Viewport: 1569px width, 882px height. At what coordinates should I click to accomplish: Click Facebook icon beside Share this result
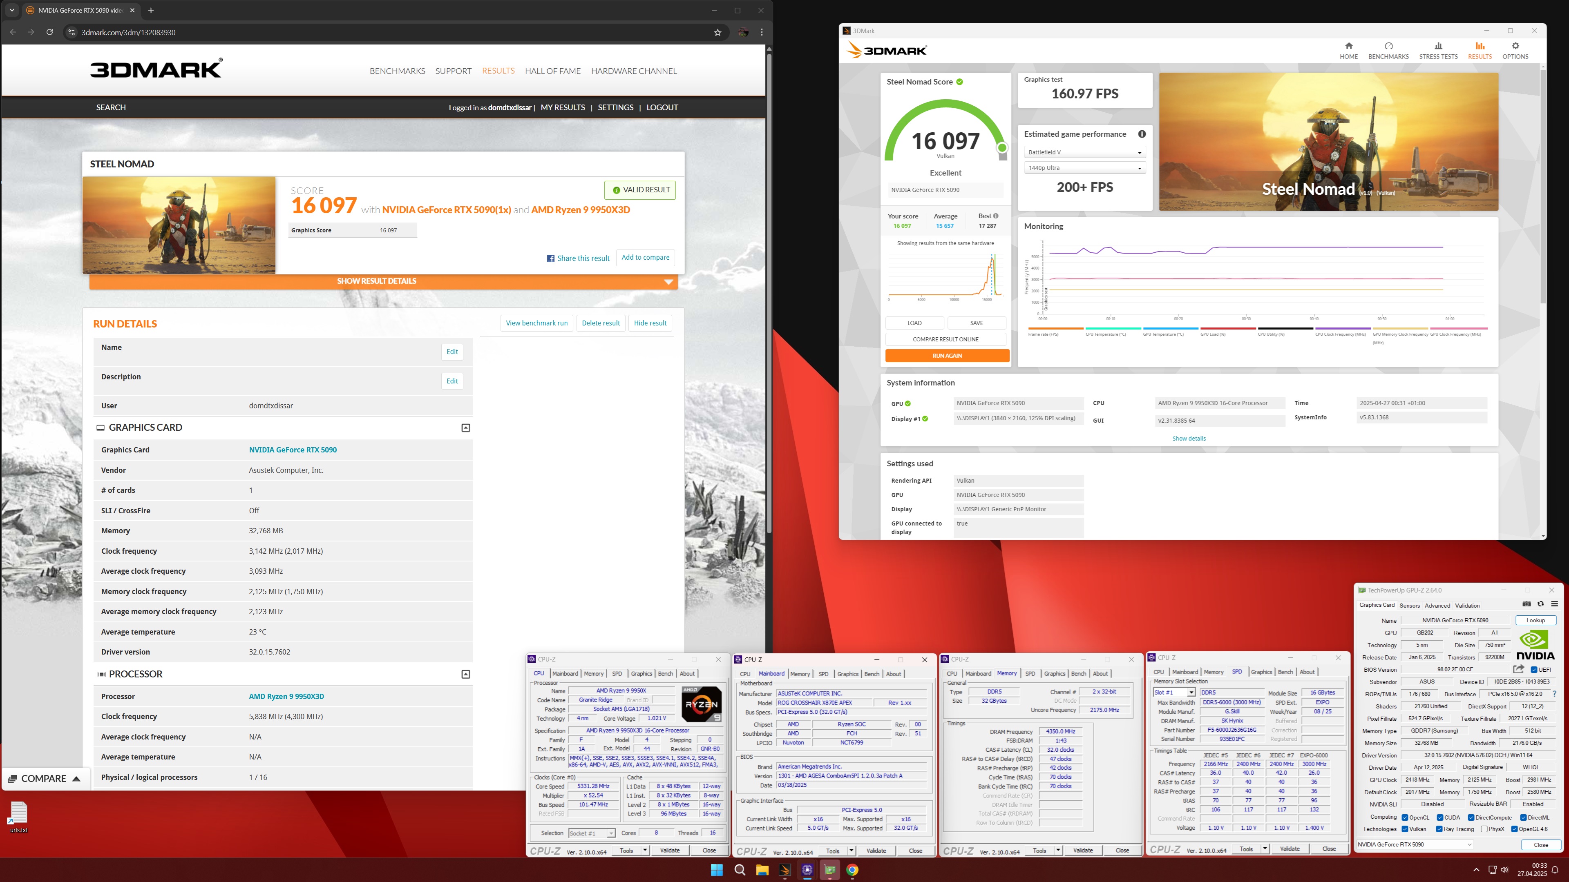pos(551,258)
